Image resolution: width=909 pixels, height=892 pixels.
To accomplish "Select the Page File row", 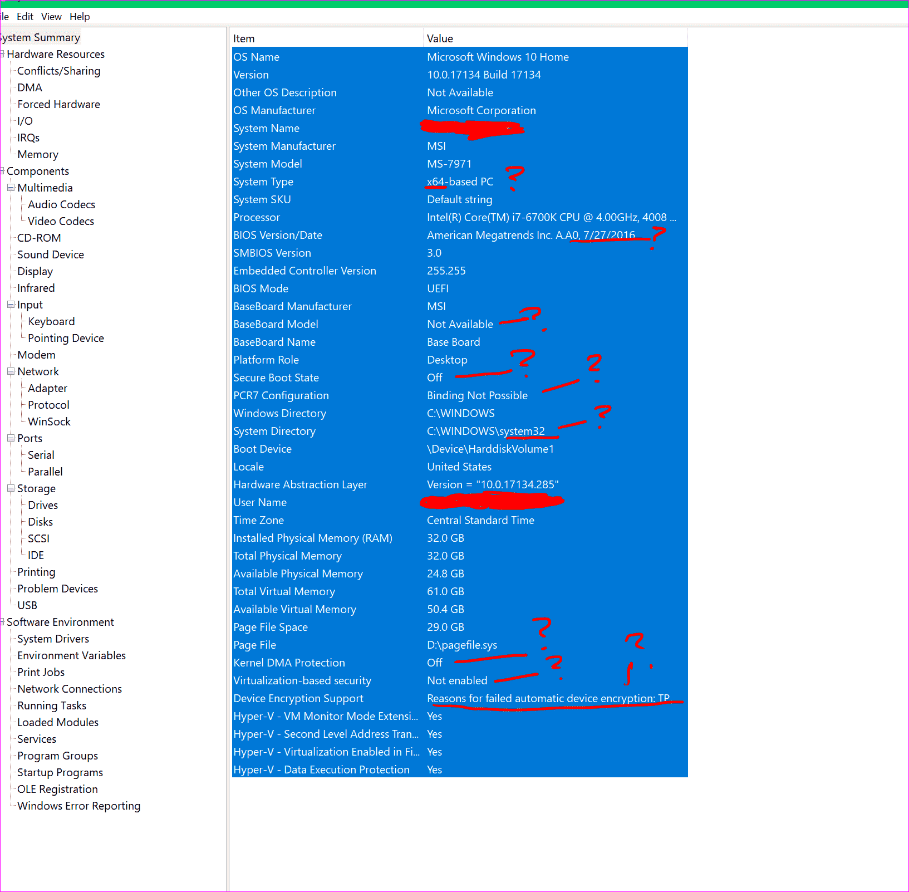I will point(460,645).
